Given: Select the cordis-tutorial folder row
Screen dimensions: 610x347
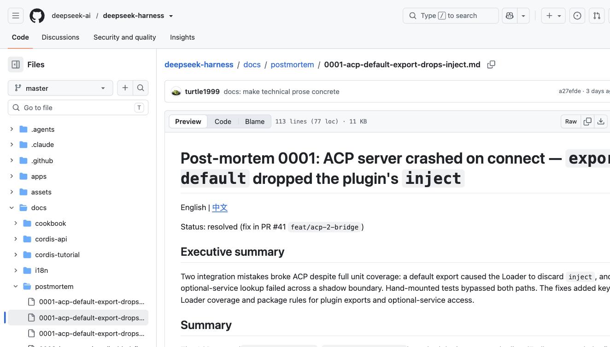Looking at the screenshot, I should (78, 255).
